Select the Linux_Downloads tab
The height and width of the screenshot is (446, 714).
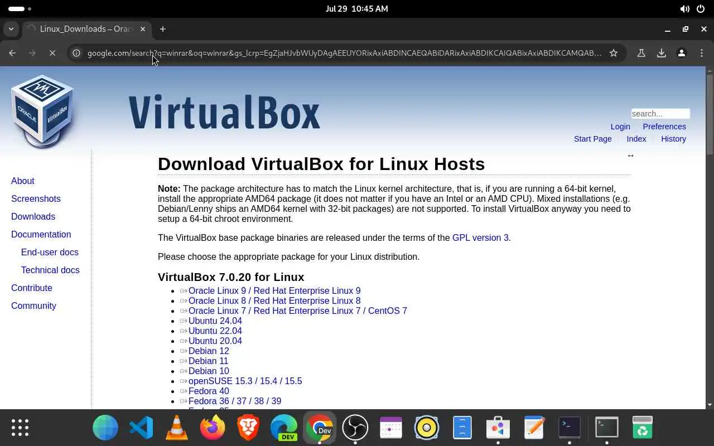click(x=86, y=29)
